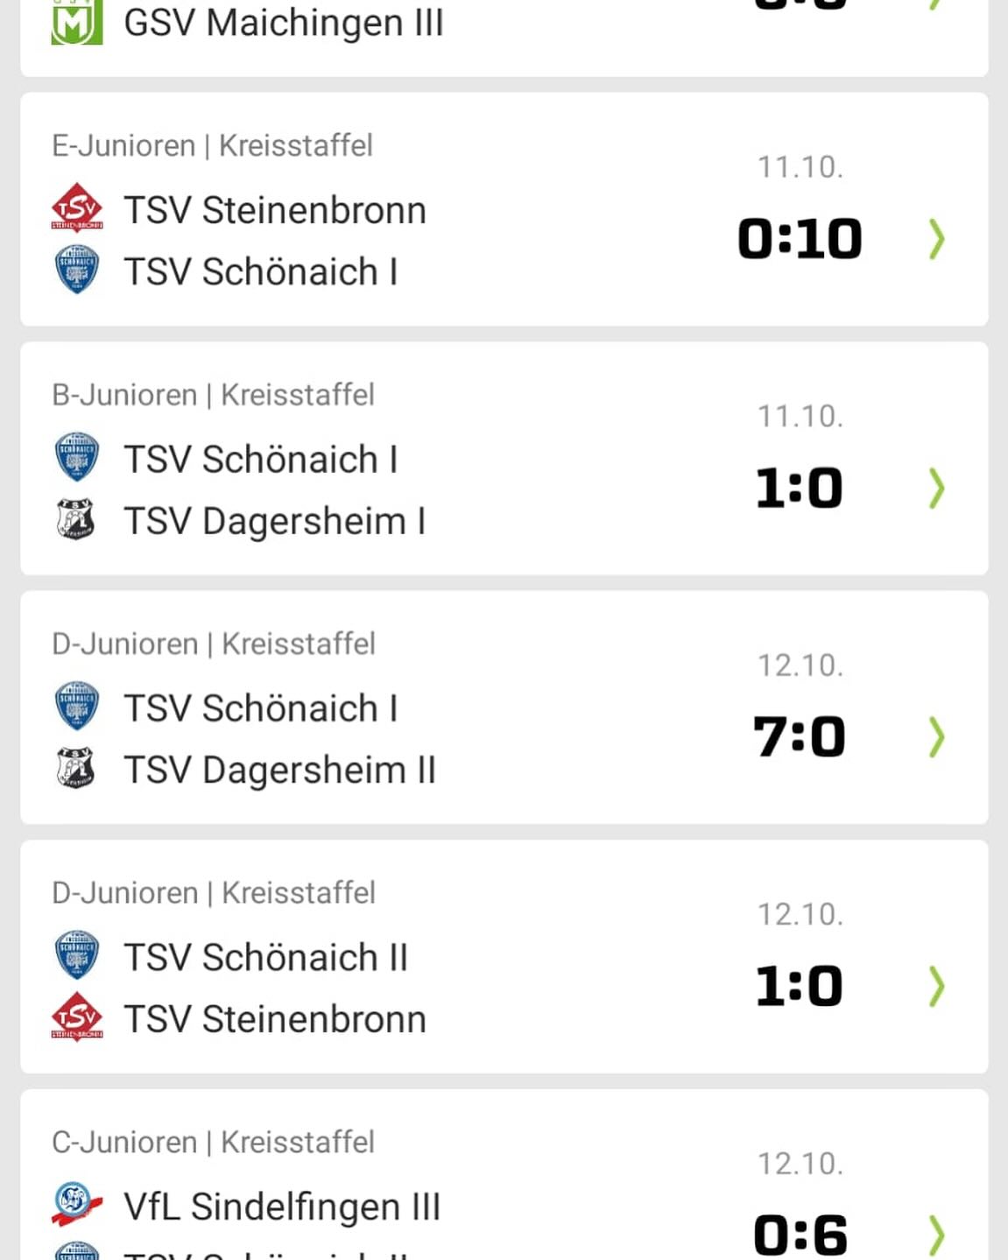This screenshot has width=1008, height=1260.
Task: Select TSV Schönaich II team name
Action: (265, 957)
